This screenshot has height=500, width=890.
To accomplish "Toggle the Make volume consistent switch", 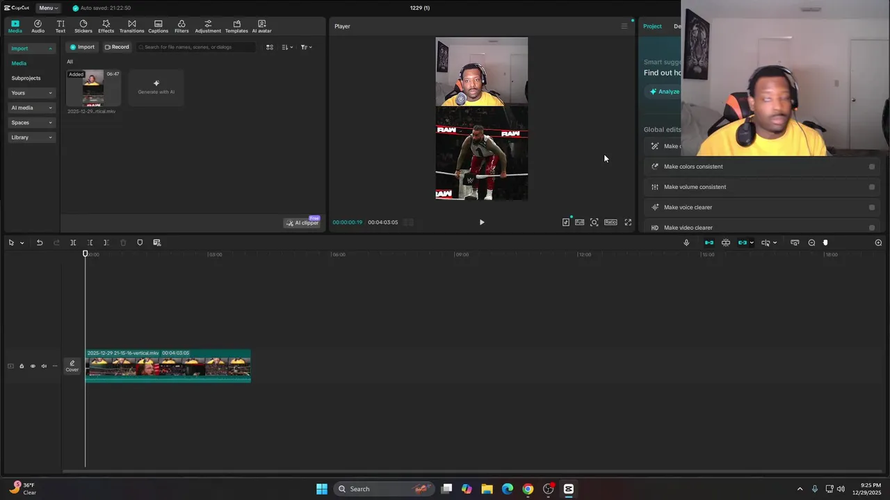I will [871, 187].
